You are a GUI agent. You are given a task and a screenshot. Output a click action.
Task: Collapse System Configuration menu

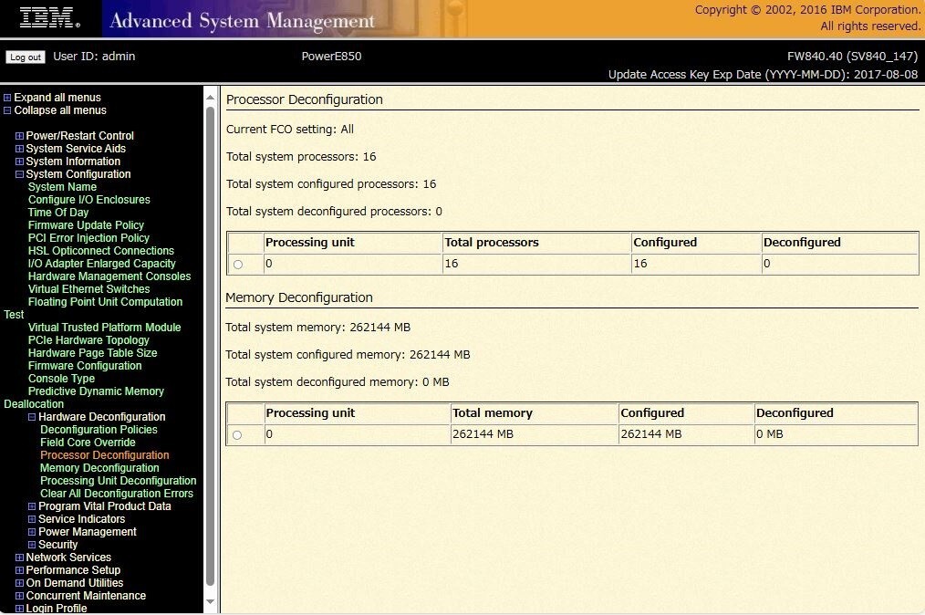19,174
